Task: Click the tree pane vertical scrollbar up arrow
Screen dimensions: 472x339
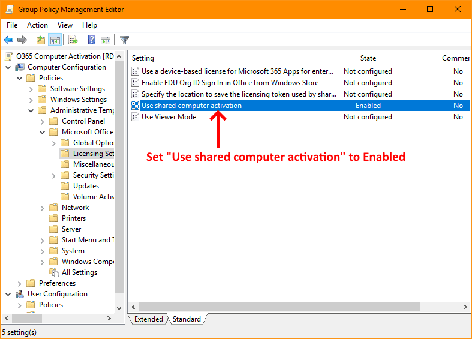Action: pyautogui.click(x=119, y=56)
